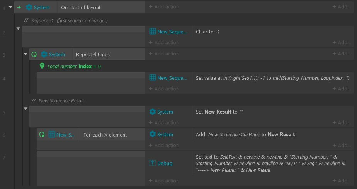Collapse event 5 sub-events with its triangle

pos(25,109)
